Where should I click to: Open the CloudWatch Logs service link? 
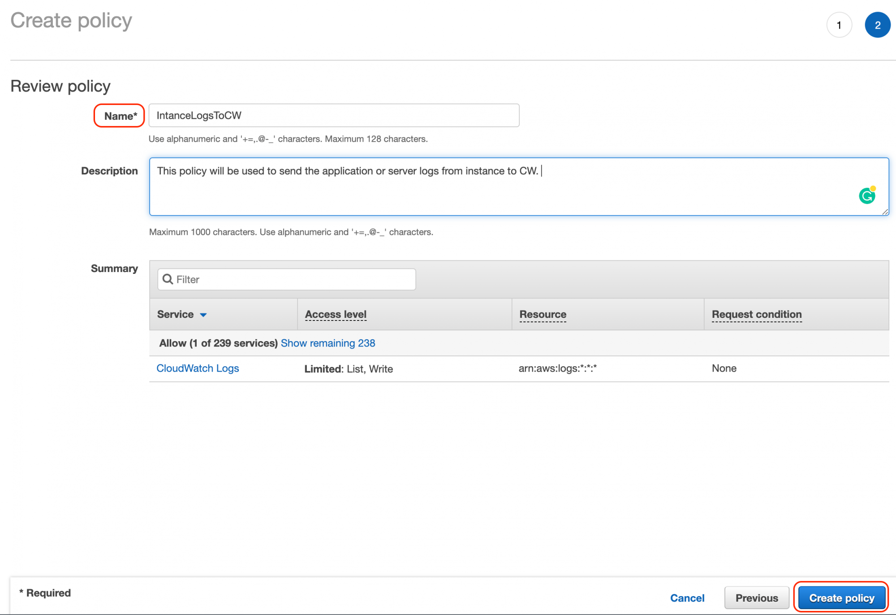click(198, 368)
